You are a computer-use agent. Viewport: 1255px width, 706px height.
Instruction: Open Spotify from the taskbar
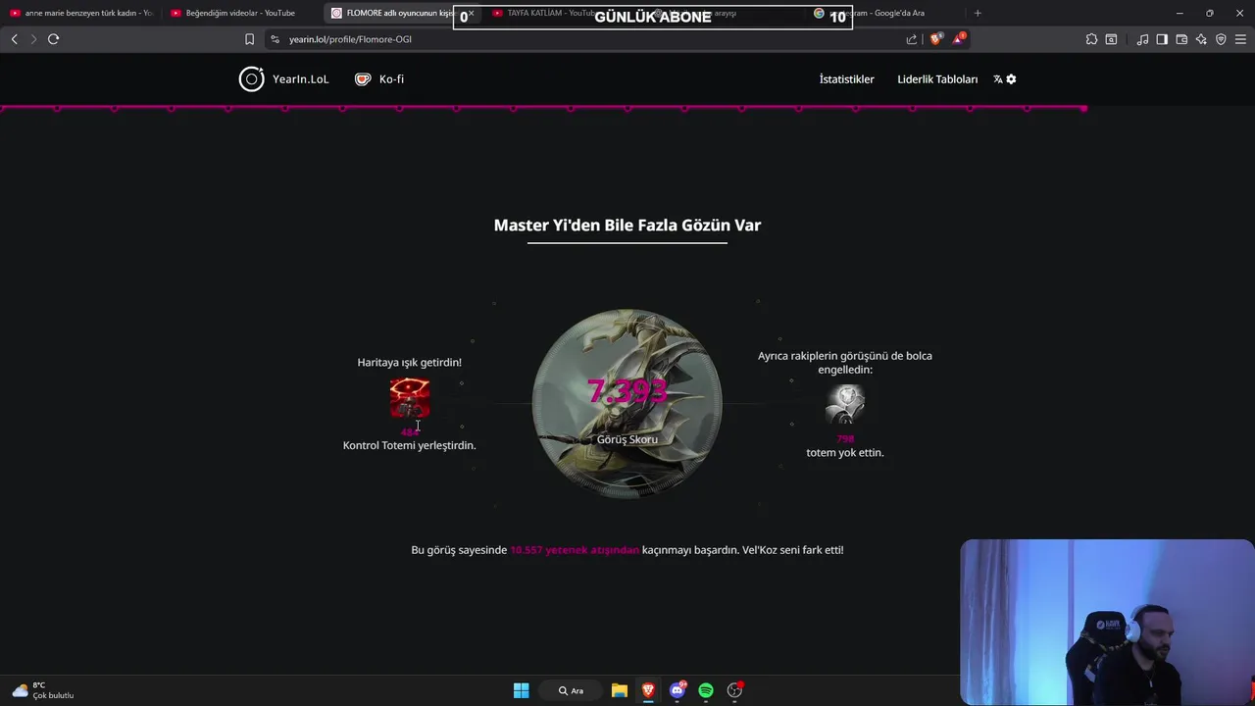coord(706,690)
